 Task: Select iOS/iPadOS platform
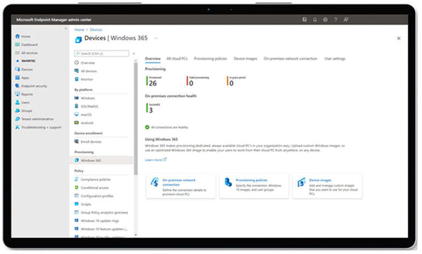tap(86, 106)
